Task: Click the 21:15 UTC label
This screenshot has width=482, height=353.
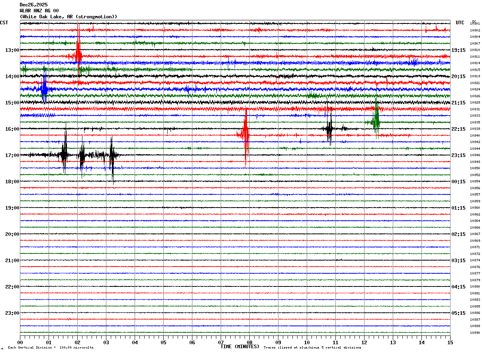Action: (x=458, y=103)
